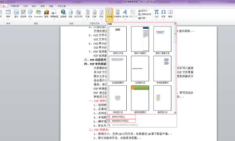
Task: Click the gallery scrollbar up arrow
Action: point(175,24)
